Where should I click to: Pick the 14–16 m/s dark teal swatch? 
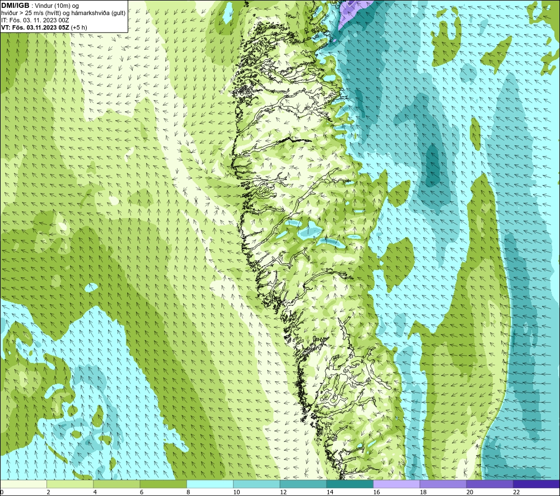[x=350, y=484]
